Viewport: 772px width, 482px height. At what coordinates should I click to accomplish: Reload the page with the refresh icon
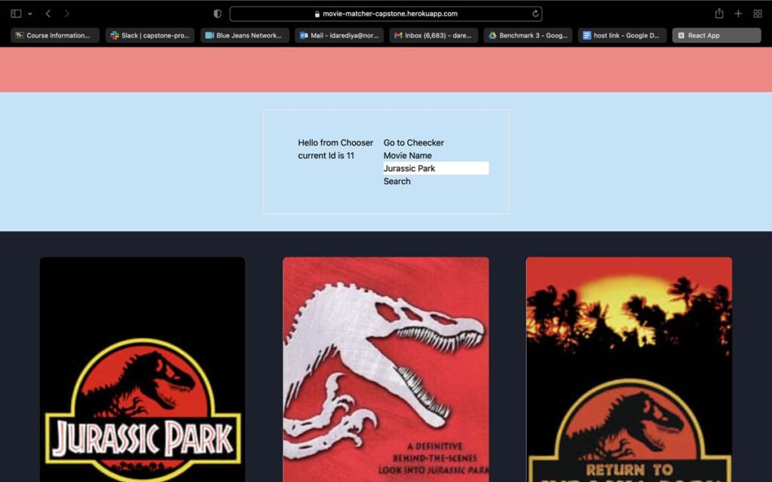535,14
